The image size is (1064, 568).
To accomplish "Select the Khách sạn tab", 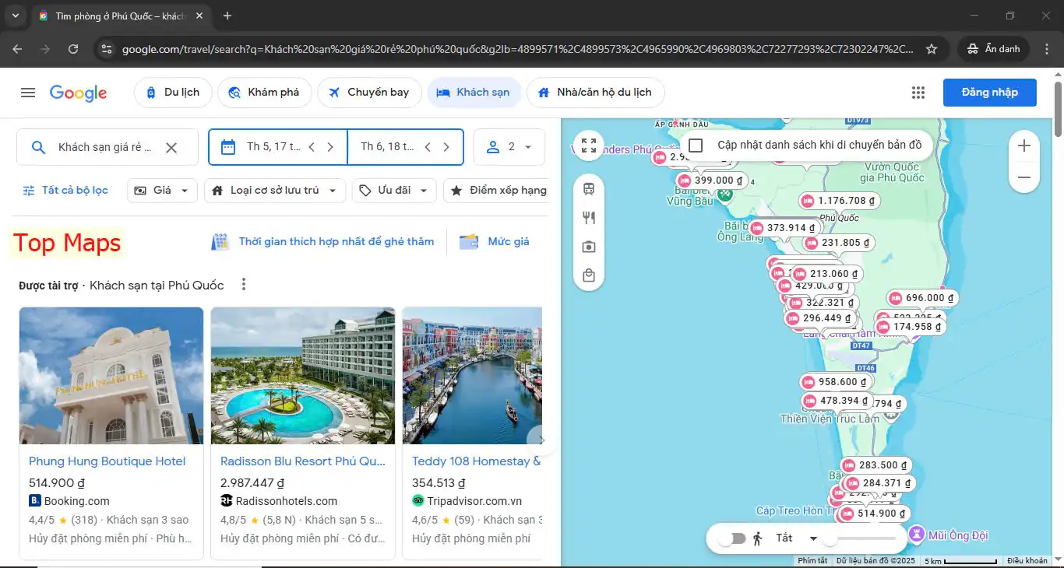I will (474, 93).
